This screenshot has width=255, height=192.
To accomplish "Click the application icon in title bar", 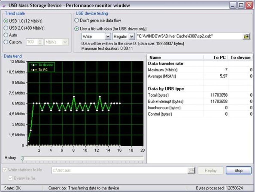I will (x=3, y=5).
